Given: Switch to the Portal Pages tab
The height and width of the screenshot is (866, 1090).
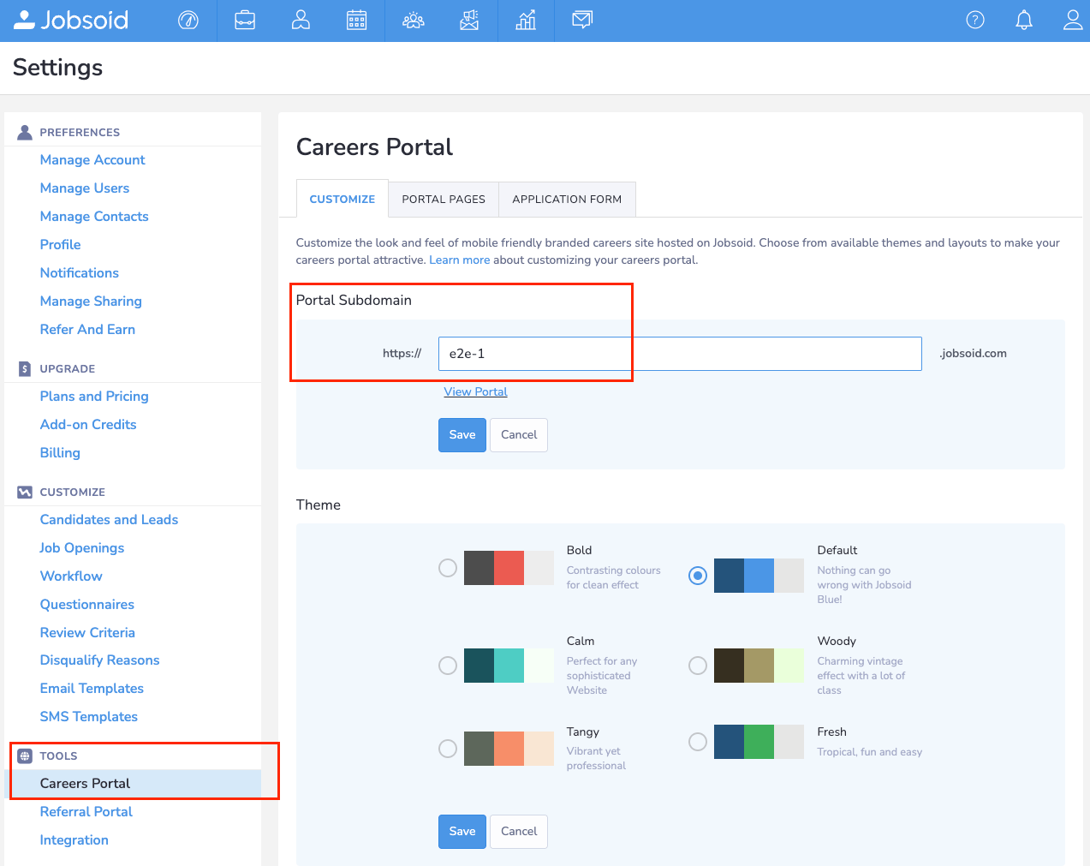Looking at the screenshot, I should 444,199.
